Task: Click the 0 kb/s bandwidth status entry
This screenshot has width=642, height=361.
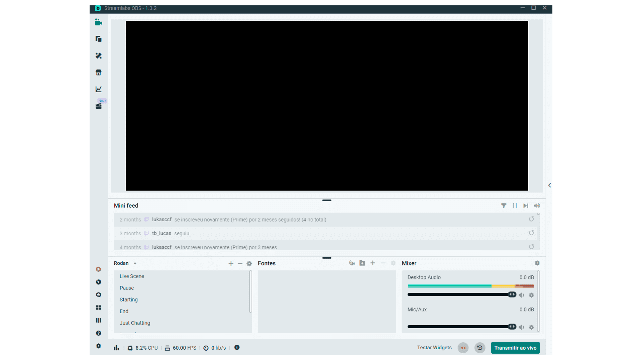Action: tap(215, 348)
